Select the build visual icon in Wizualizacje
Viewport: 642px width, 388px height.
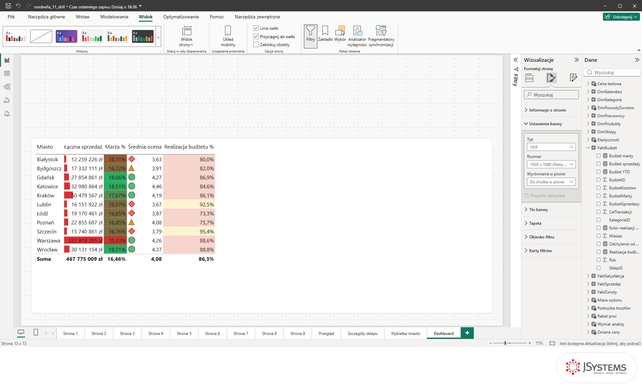(x=529, y=78)
